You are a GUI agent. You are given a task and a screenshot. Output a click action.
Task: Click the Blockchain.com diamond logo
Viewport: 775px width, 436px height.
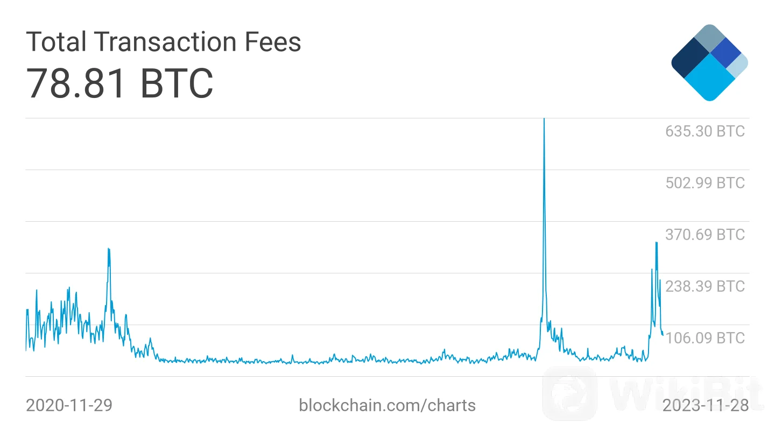tap(709, 62)
